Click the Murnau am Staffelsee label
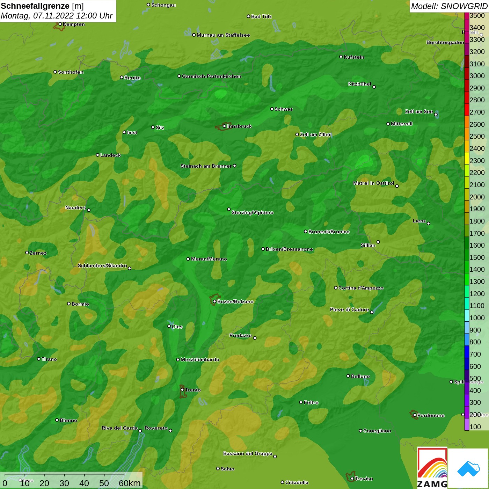489x489 pixels. coord(223,35)
